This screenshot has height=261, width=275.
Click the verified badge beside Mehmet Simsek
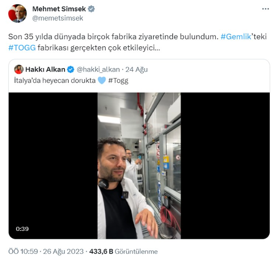(x=91, y=9)
